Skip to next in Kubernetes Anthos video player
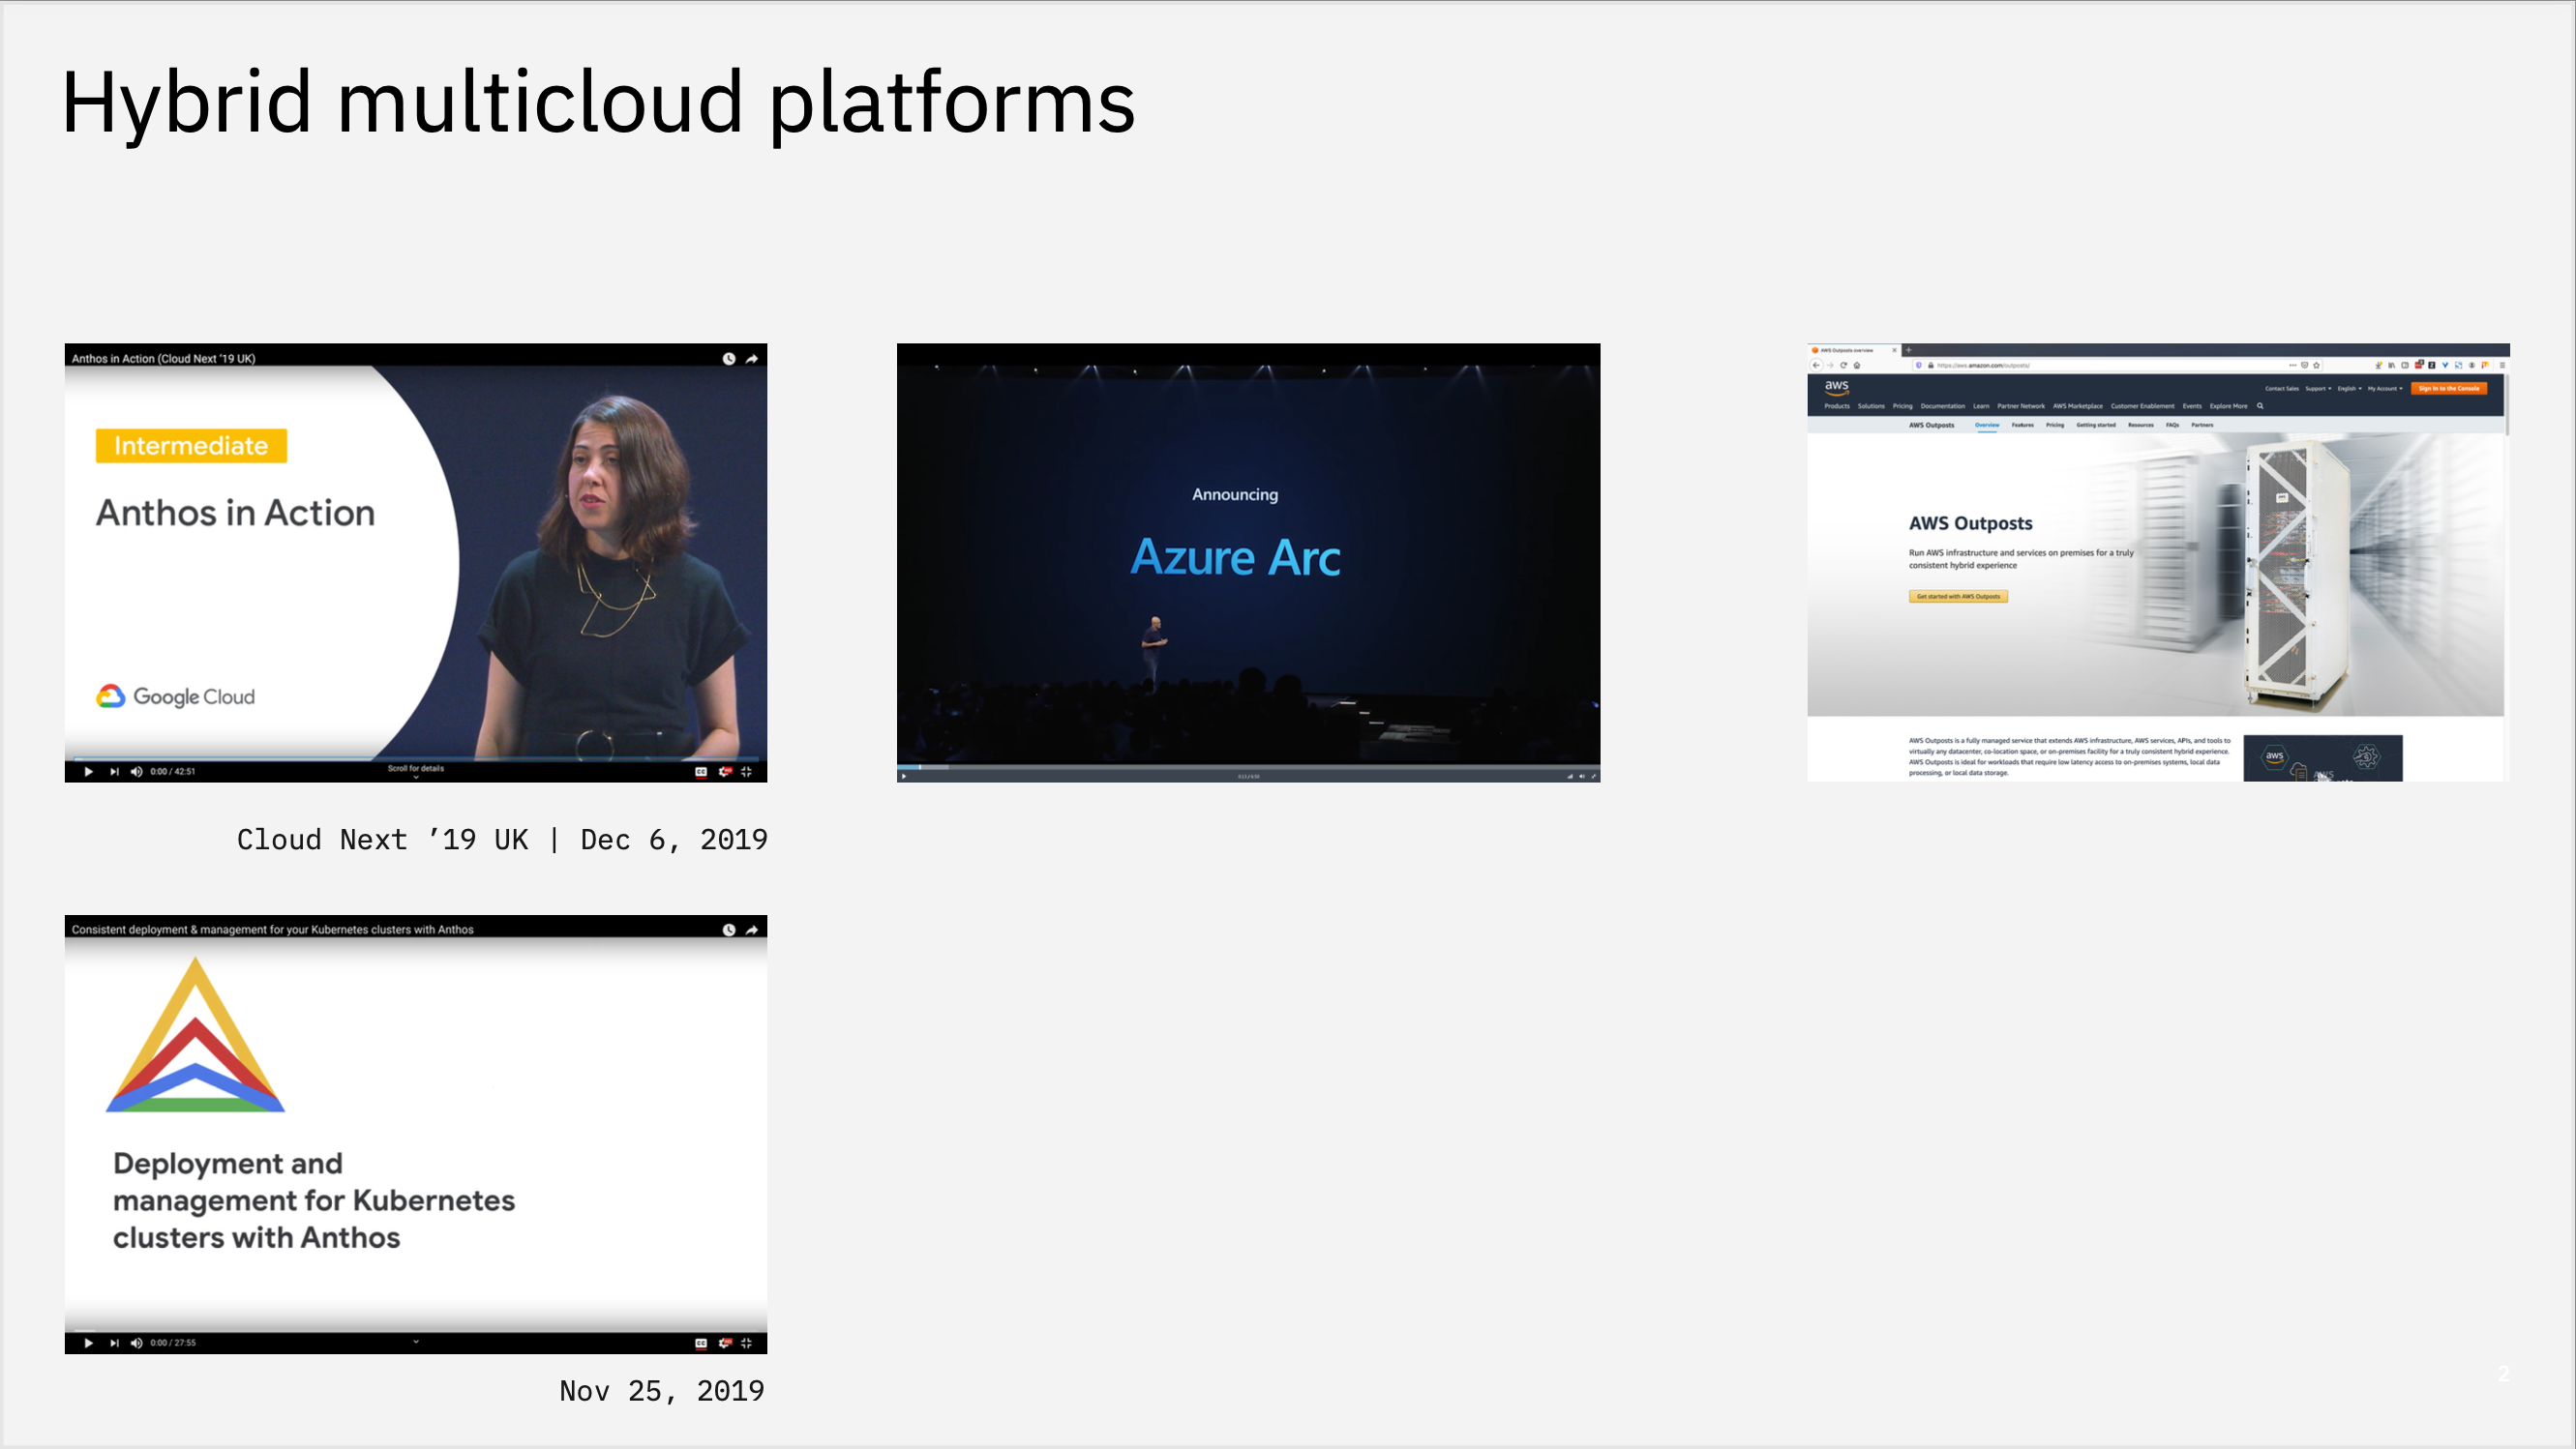2576x1449 pixels. pos(114,1343)
